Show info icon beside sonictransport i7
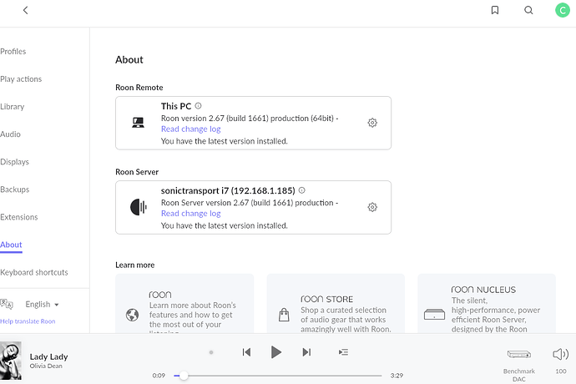This screenshot has height=384, width=576. pos(301,190)
